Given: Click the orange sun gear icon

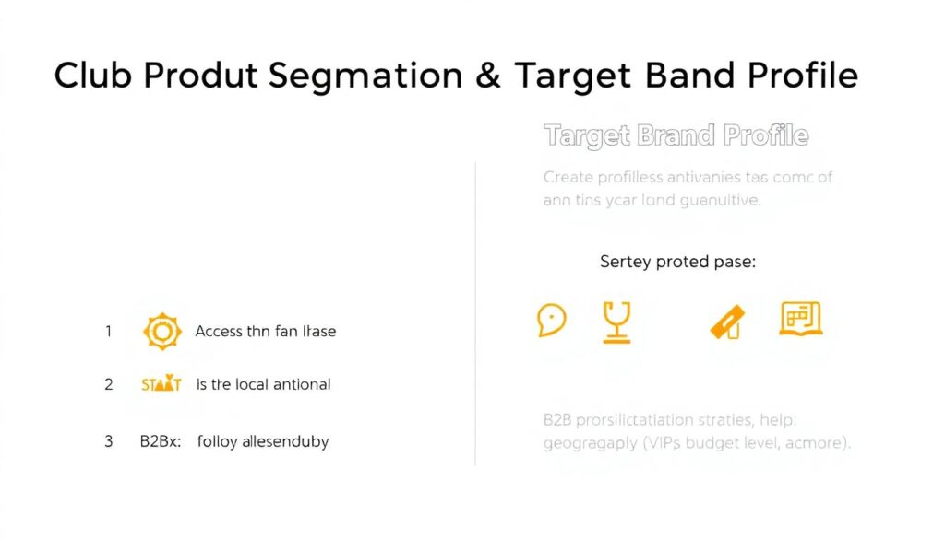Looking at the screenshot, I should pos(162,331).
